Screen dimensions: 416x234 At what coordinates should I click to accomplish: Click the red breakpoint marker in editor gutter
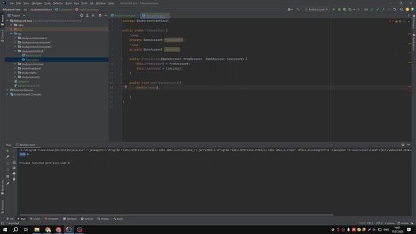[x=125, y=87]
